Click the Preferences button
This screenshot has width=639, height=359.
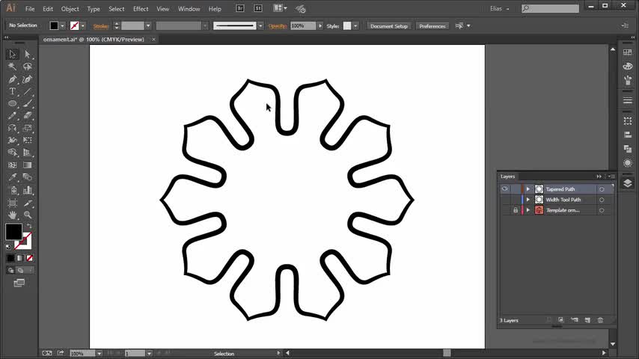(432, 26)
